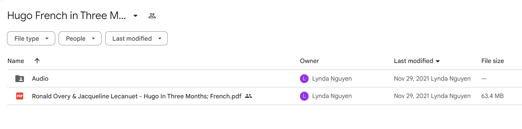Viewport: 522px width, 129px height.
Task: Open Last modified column sort menu
Action: coord(417,61)
